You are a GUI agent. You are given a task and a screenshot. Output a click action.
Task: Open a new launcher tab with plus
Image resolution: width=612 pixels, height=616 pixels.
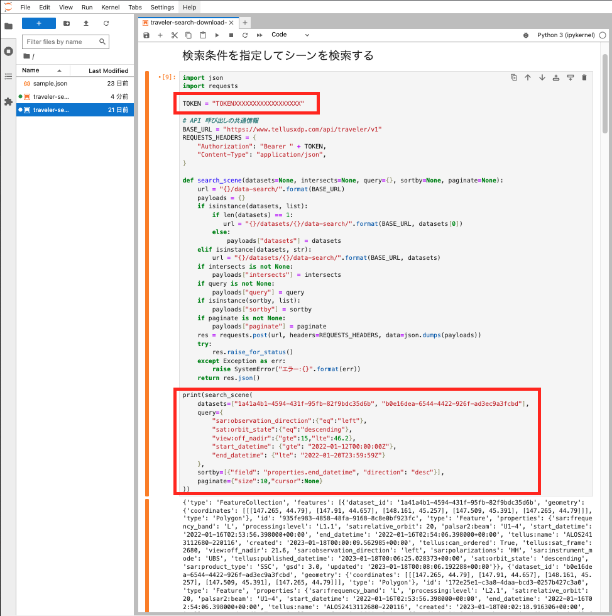(245, 23)
